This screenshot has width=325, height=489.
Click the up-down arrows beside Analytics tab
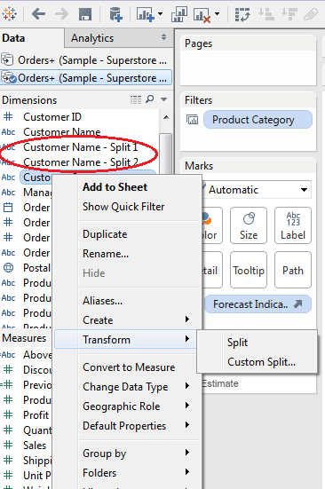[163, 37]
